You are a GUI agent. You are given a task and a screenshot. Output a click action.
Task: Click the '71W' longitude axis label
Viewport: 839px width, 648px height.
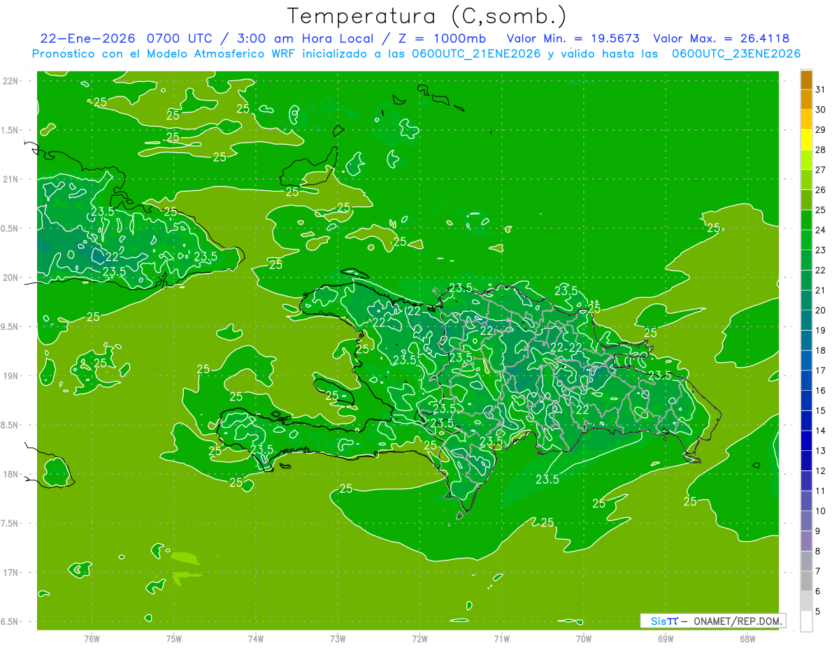pos(501,639)
